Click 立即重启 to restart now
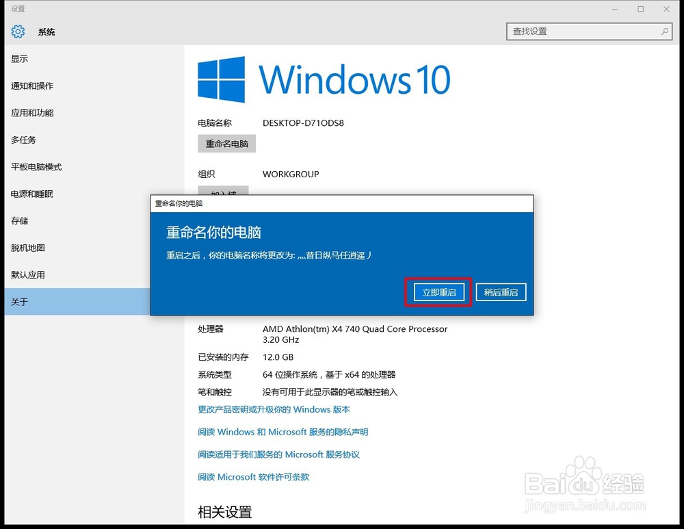The height and width of the screenshot is (529, 684). point(439,292)
